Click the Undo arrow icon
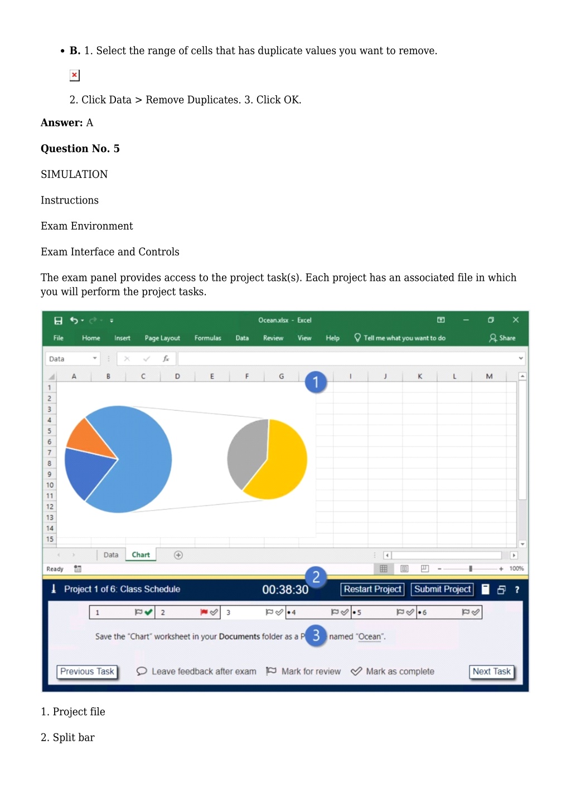 pos(74,320)
